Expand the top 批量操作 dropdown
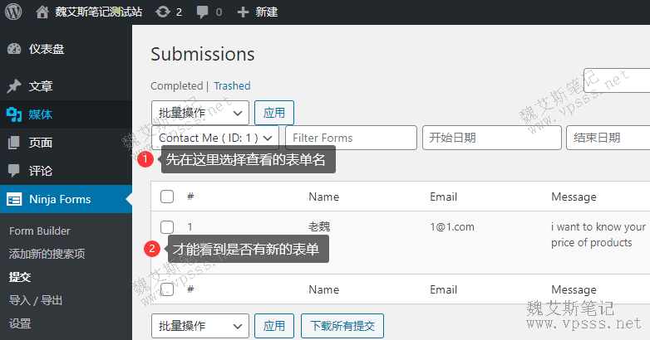 click(x=199, y=112)
